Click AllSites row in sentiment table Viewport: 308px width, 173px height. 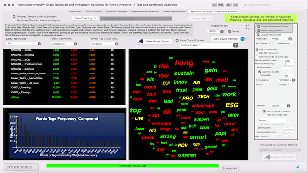click(64, 97)
